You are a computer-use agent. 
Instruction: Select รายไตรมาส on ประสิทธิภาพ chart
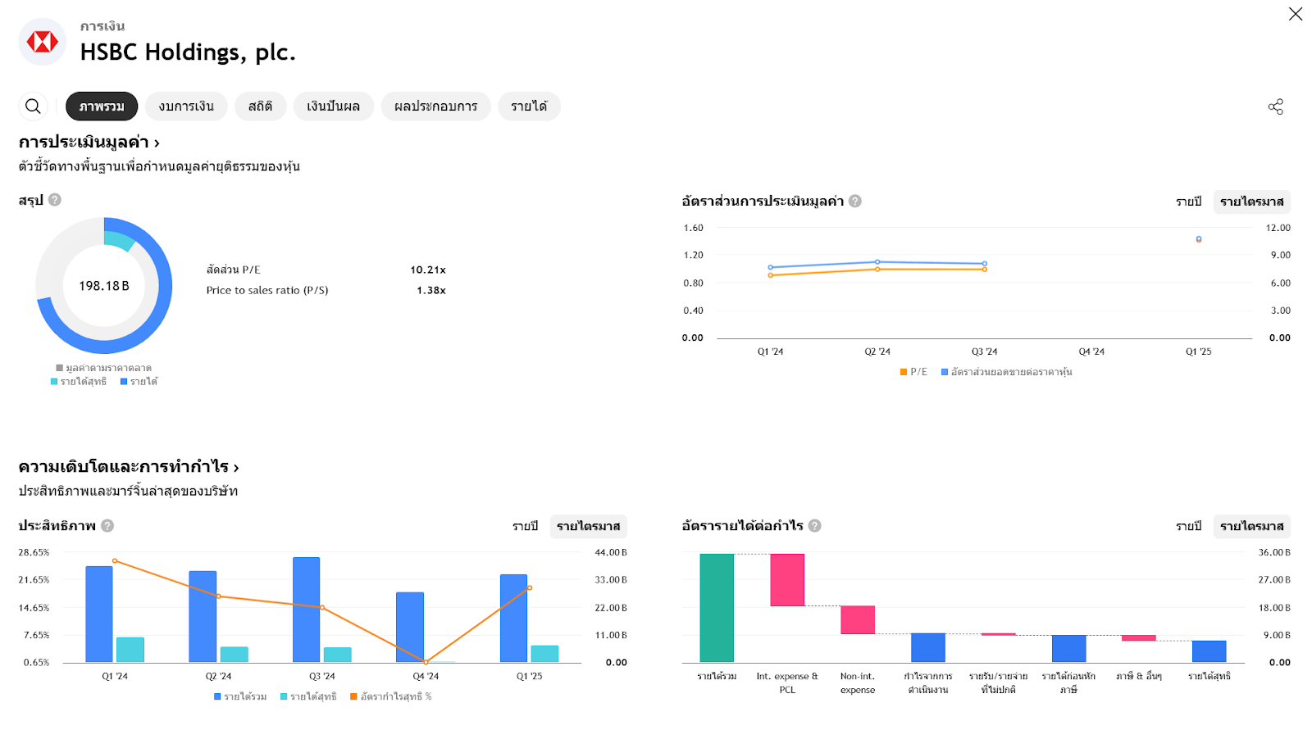click(x=588, y=526)
